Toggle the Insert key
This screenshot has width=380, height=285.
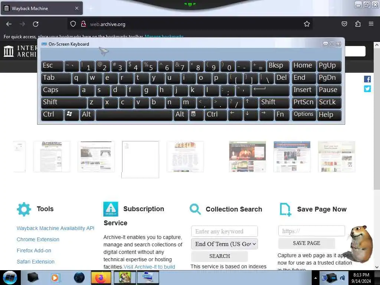304,91
